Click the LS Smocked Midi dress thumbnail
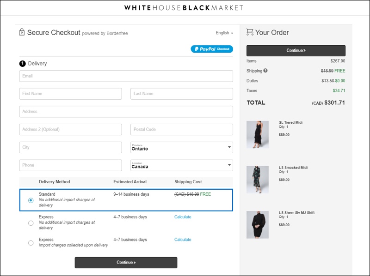The width and height of the screenshot is (370, 276). (258, 180)
